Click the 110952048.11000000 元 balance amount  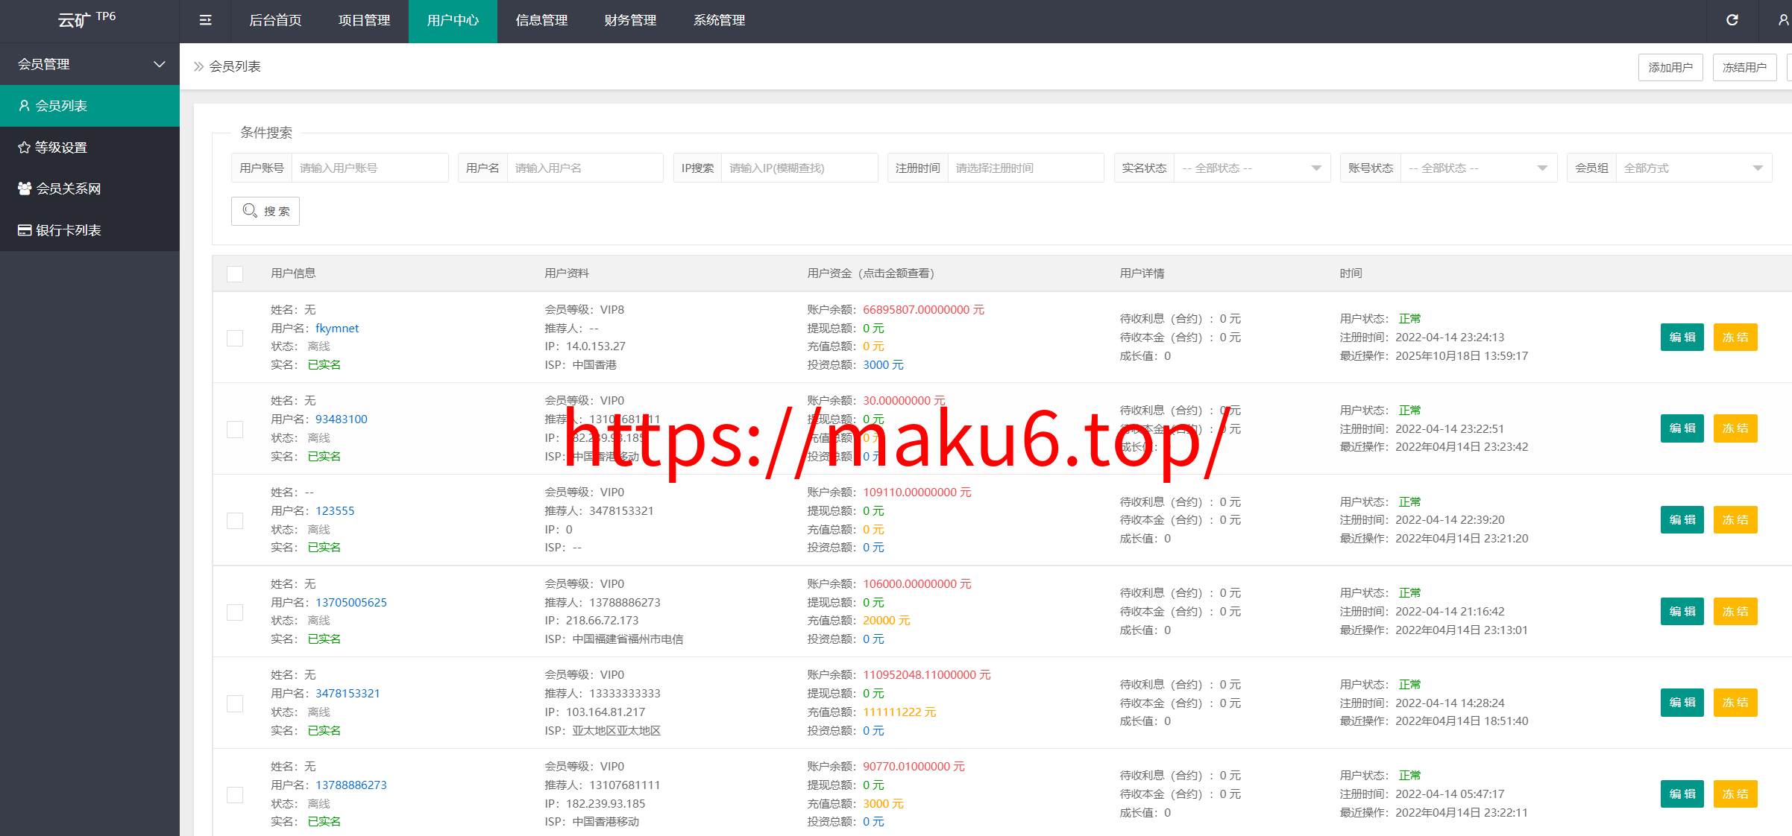pos(927,674)
